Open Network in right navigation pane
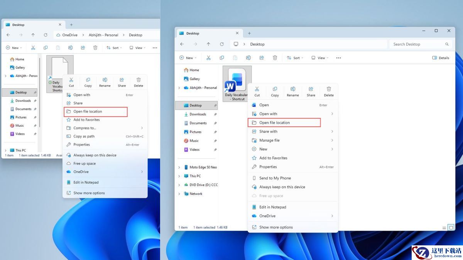This screenshot has width=463, height=260. (x=196, y=194)
